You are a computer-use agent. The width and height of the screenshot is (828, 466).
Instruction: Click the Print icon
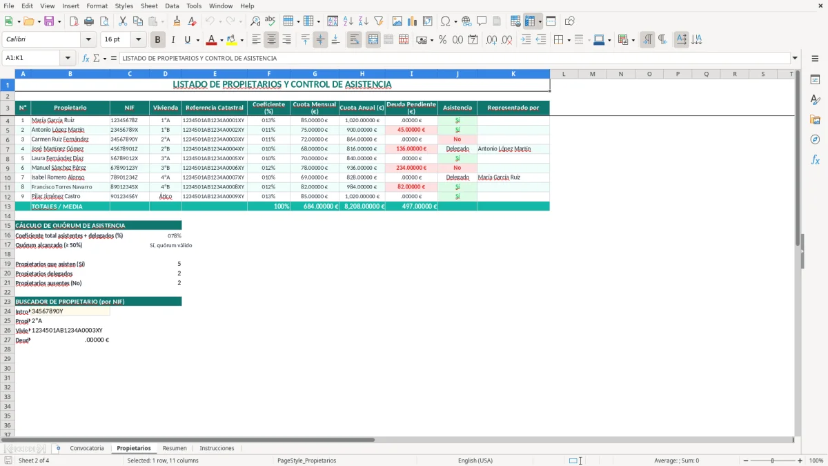pyautogui.click(x=89, y=21)
